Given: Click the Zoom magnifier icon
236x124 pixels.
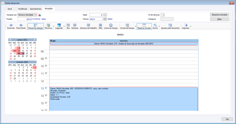Looking at the screenshot, I should pyautogui.click(x=155, y=25).
